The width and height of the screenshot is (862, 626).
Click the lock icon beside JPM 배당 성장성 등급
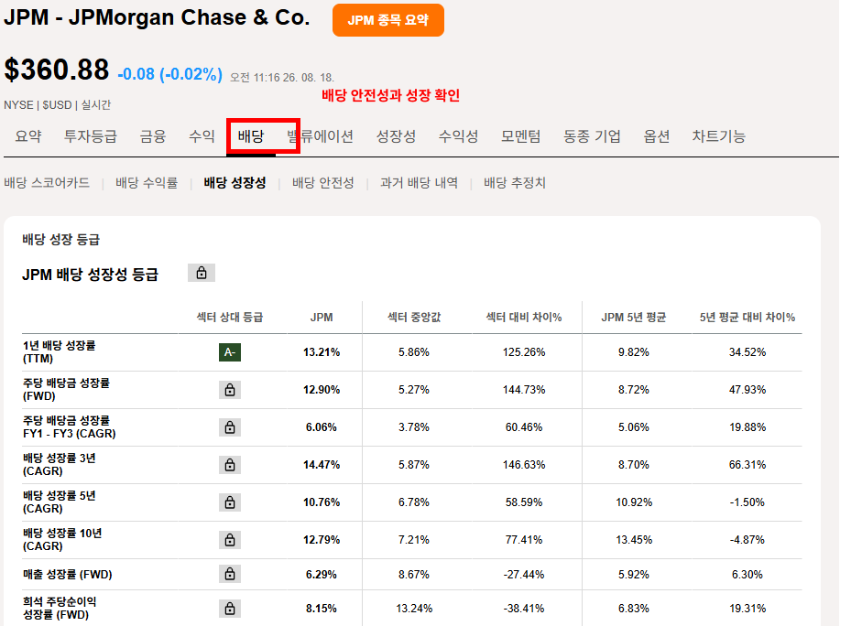click(x=202, y=273)
